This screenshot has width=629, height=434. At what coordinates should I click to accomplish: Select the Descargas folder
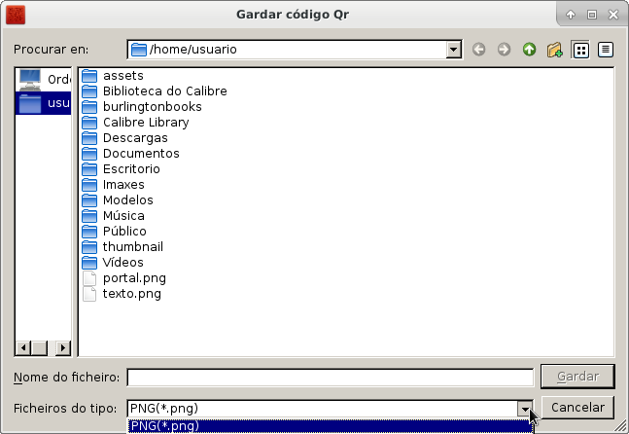tap(124, 138)
